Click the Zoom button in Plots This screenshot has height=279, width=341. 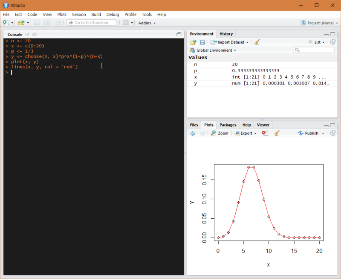pyautogui.click(x=220, y=133)
